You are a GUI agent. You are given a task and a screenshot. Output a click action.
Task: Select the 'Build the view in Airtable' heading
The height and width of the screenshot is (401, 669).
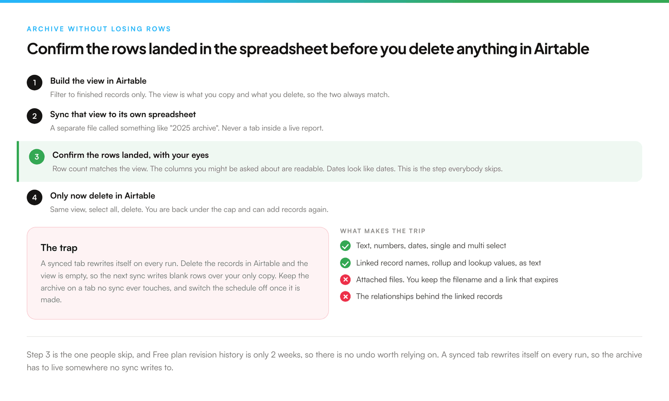point(98,81)
